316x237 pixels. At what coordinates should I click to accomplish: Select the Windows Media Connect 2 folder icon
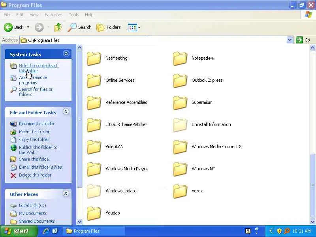click(x=180, y=147)
